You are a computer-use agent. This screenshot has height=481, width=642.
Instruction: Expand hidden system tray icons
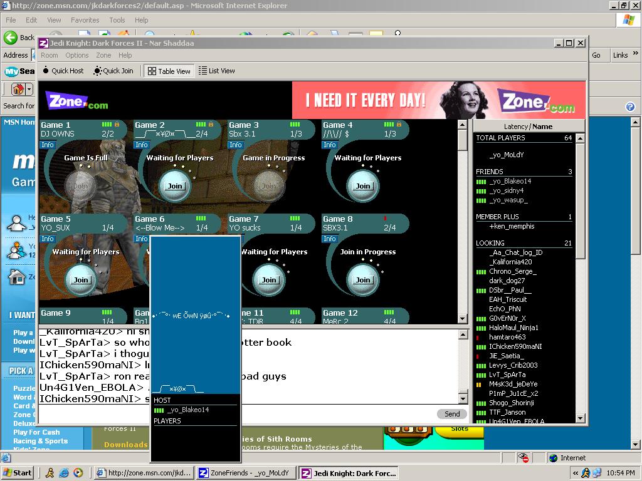[x=576, y=473]
